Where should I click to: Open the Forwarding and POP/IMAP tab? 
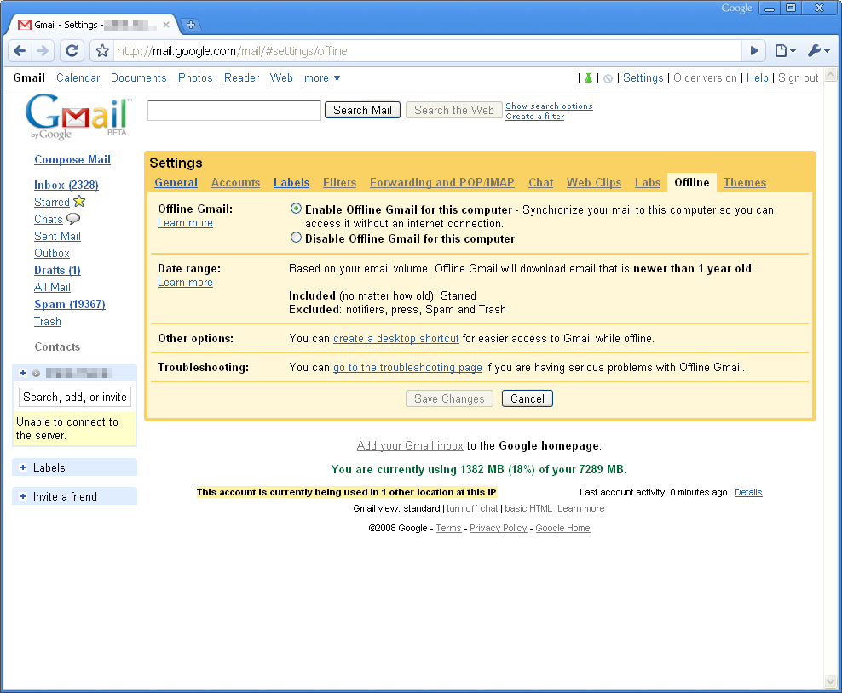click(x=442, y=182)
